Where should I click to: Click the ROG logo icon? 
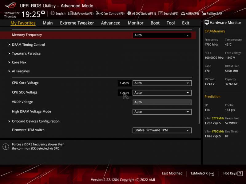pyautogui.click(x=10, y=6)
